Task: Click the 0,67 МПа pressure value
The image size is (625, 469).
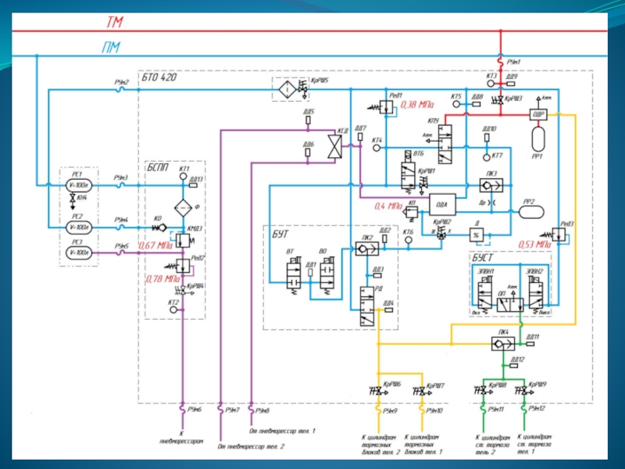Action: click(155, 245)
